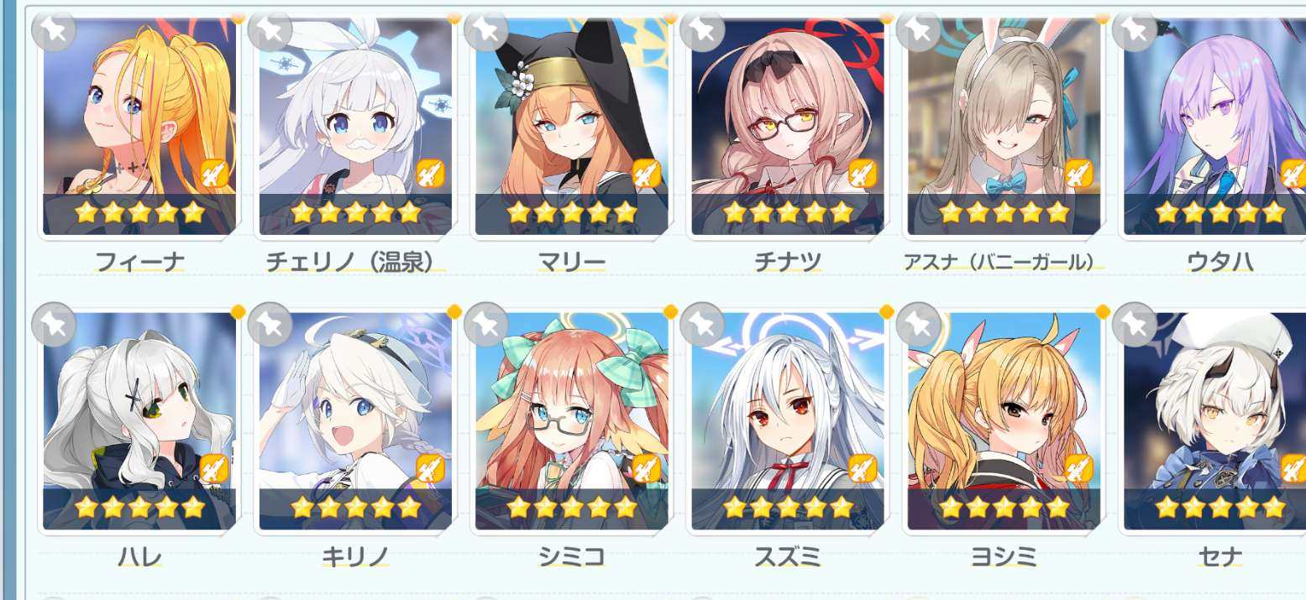The height and width of the screenshot is (600, 1306).
Task: Select the チナツ character portrait
Action: pos(788,126)
